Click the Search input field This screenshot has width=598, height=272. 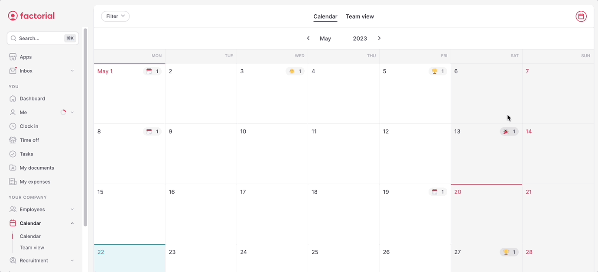click(x=42, y=38)
